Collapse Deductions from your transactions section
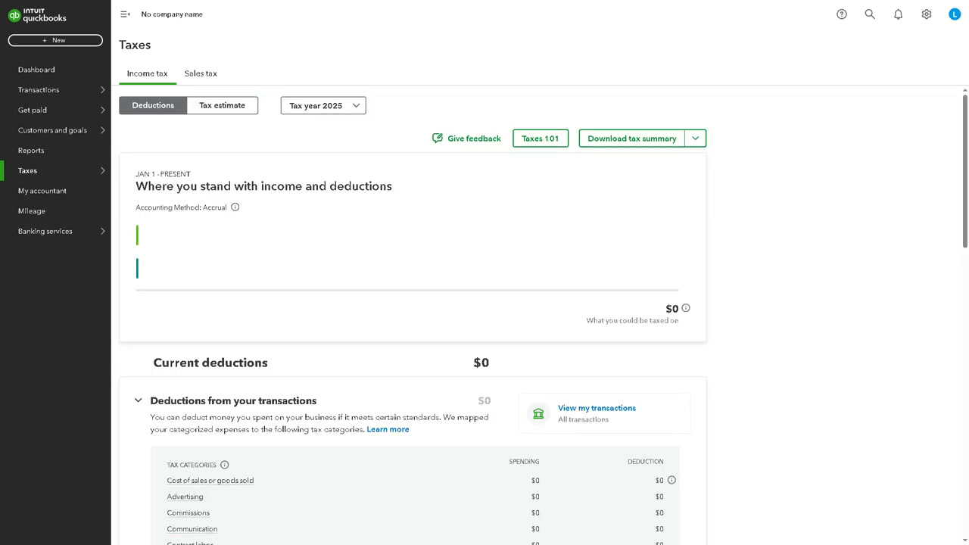The width and height of the screenshot is (969, 545). (x=138, y=400)
